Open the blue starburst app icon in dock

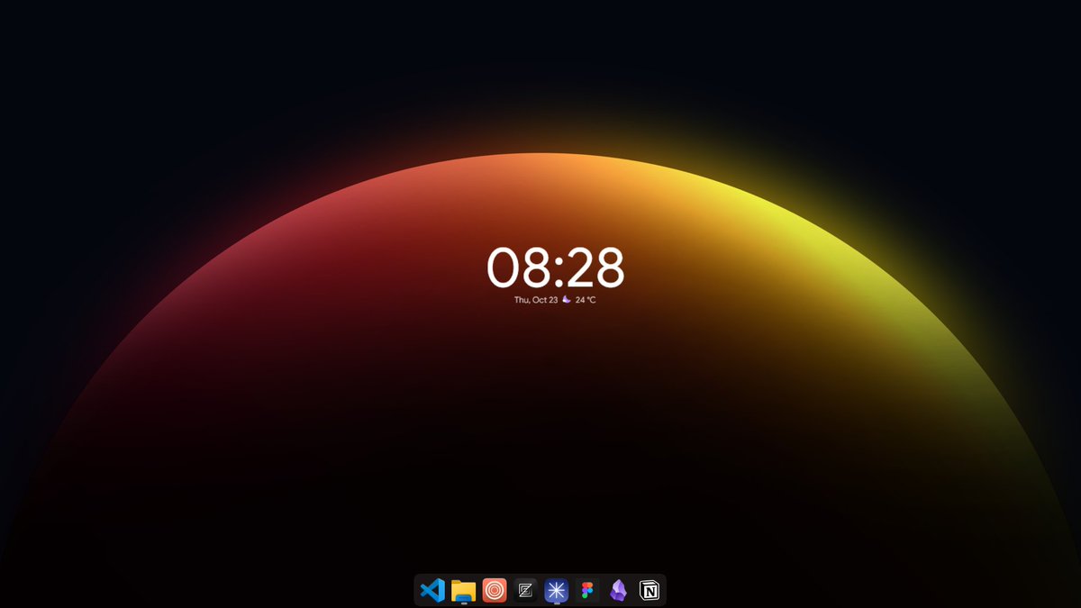coord(557,591)
